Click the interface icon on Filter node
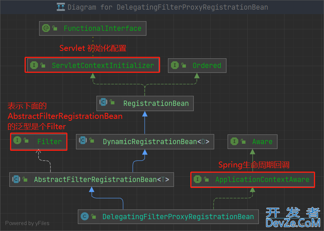Image resolution: width=324 pixels, height=231 pixels. [x=18, y=140]
